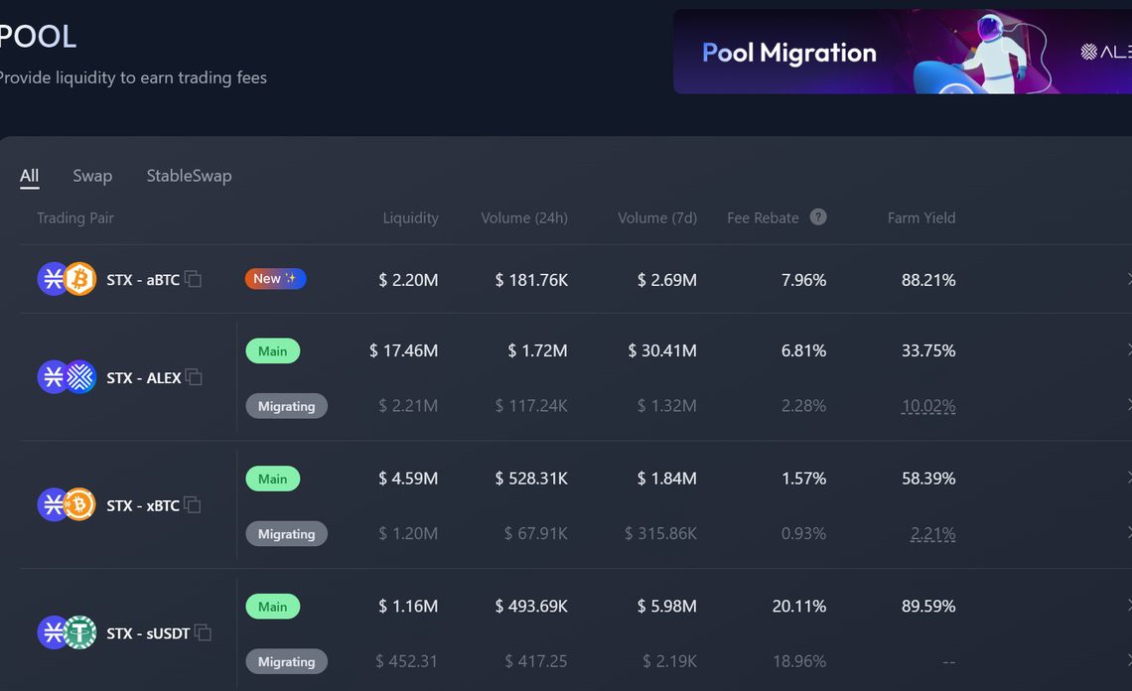Switch to the StableSwap tab
Image resolution: width=1132 pixels, height=691 pixels.
pos(189,176)
